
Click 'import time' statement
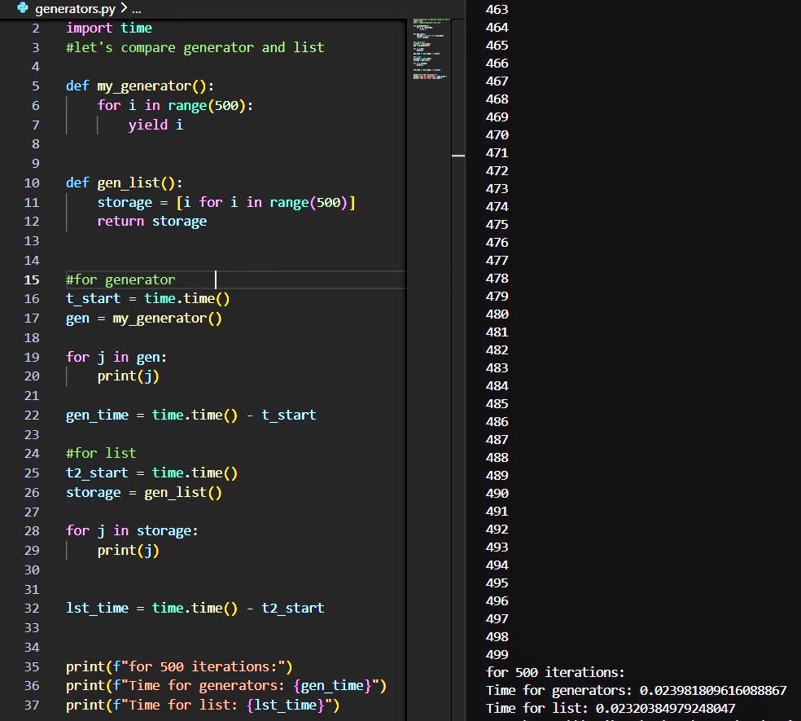109,29
